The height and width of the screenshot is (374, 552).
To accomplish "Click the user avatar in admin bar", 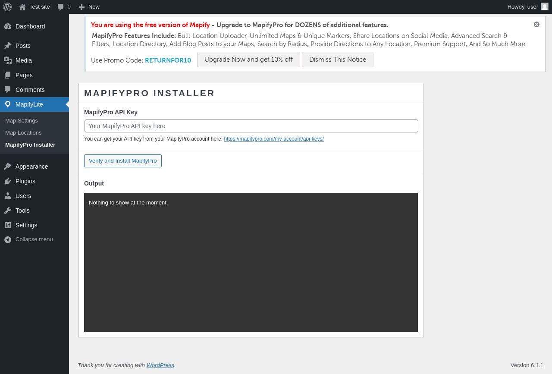I will coord(545,6).
